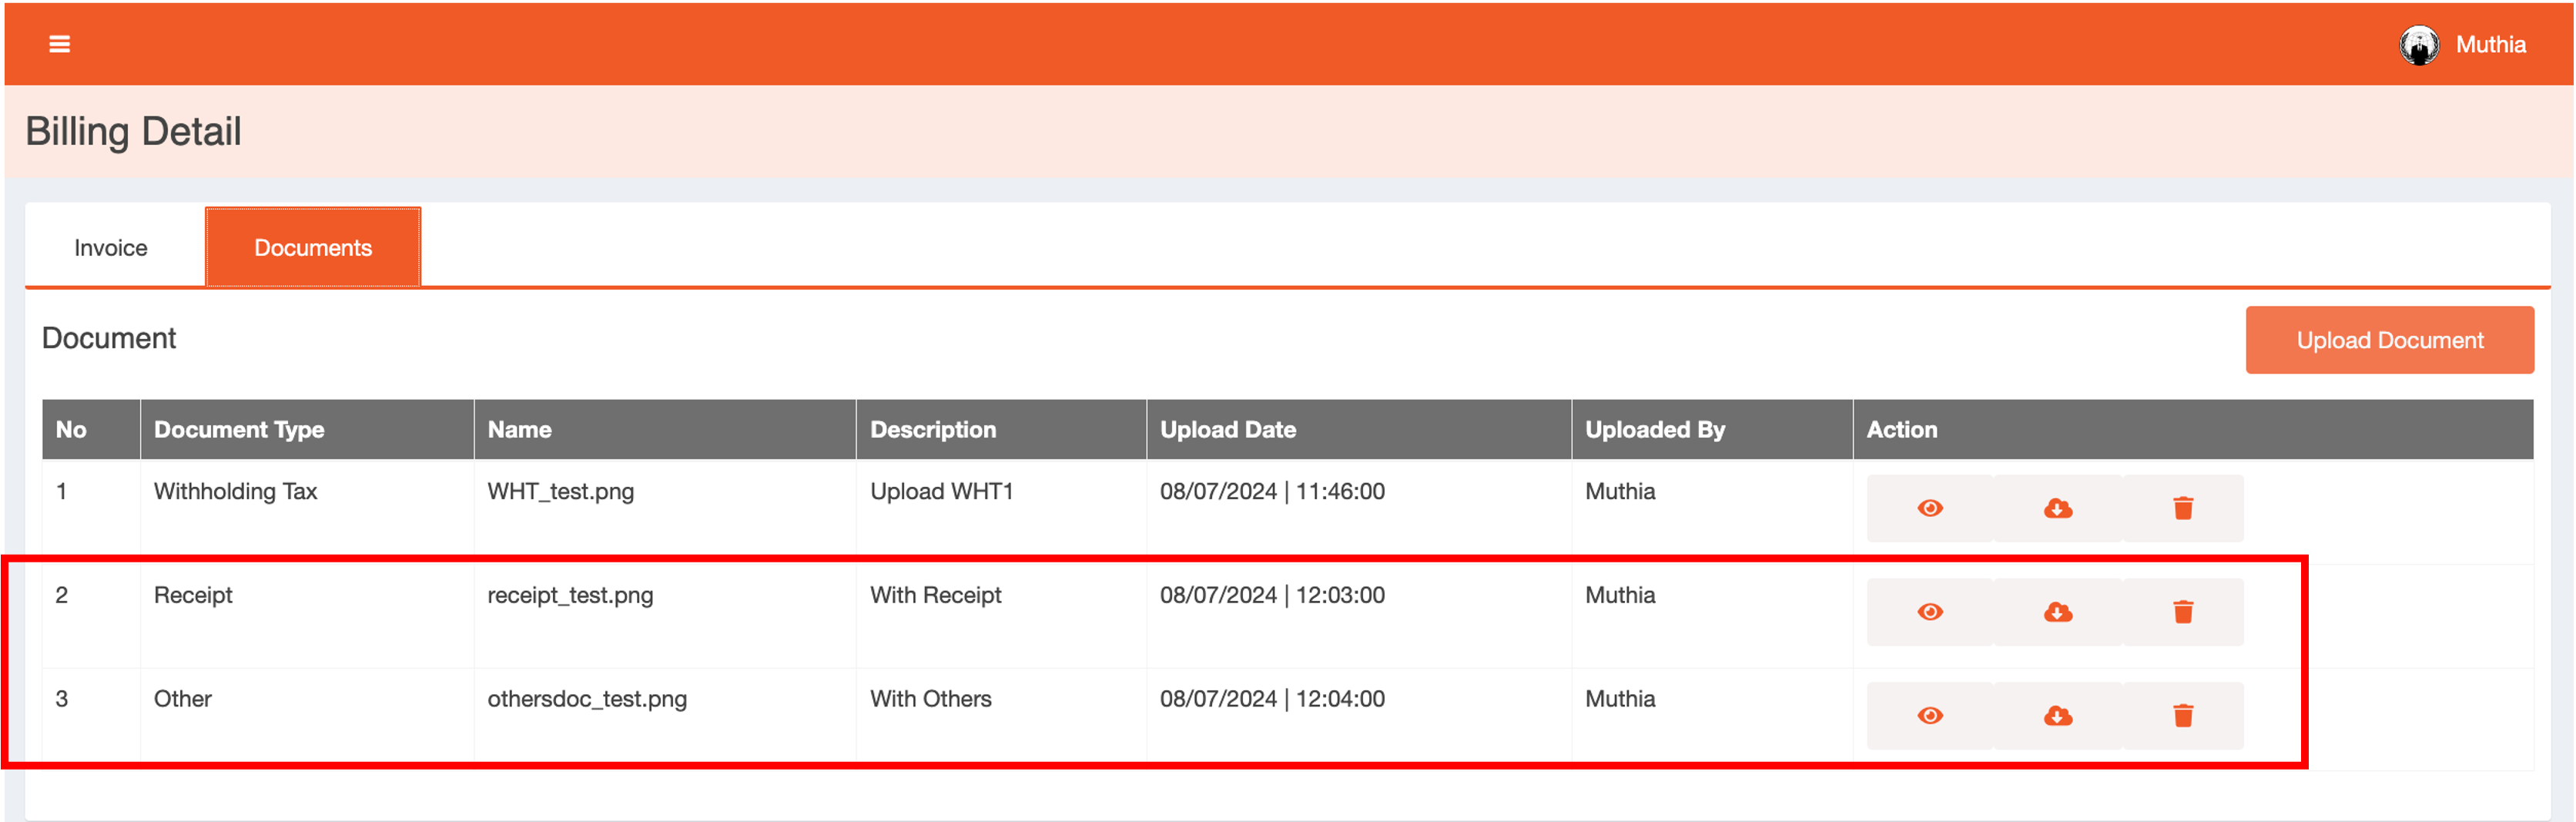Delete the Receipt document row
2576x822 pixels.
(x=2182, y=612)
